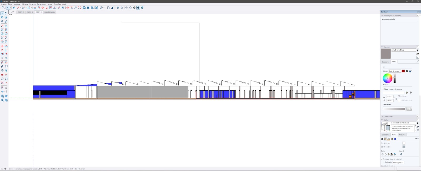
Task: Open the Qualidade dropdown
Action: point(398,163)
